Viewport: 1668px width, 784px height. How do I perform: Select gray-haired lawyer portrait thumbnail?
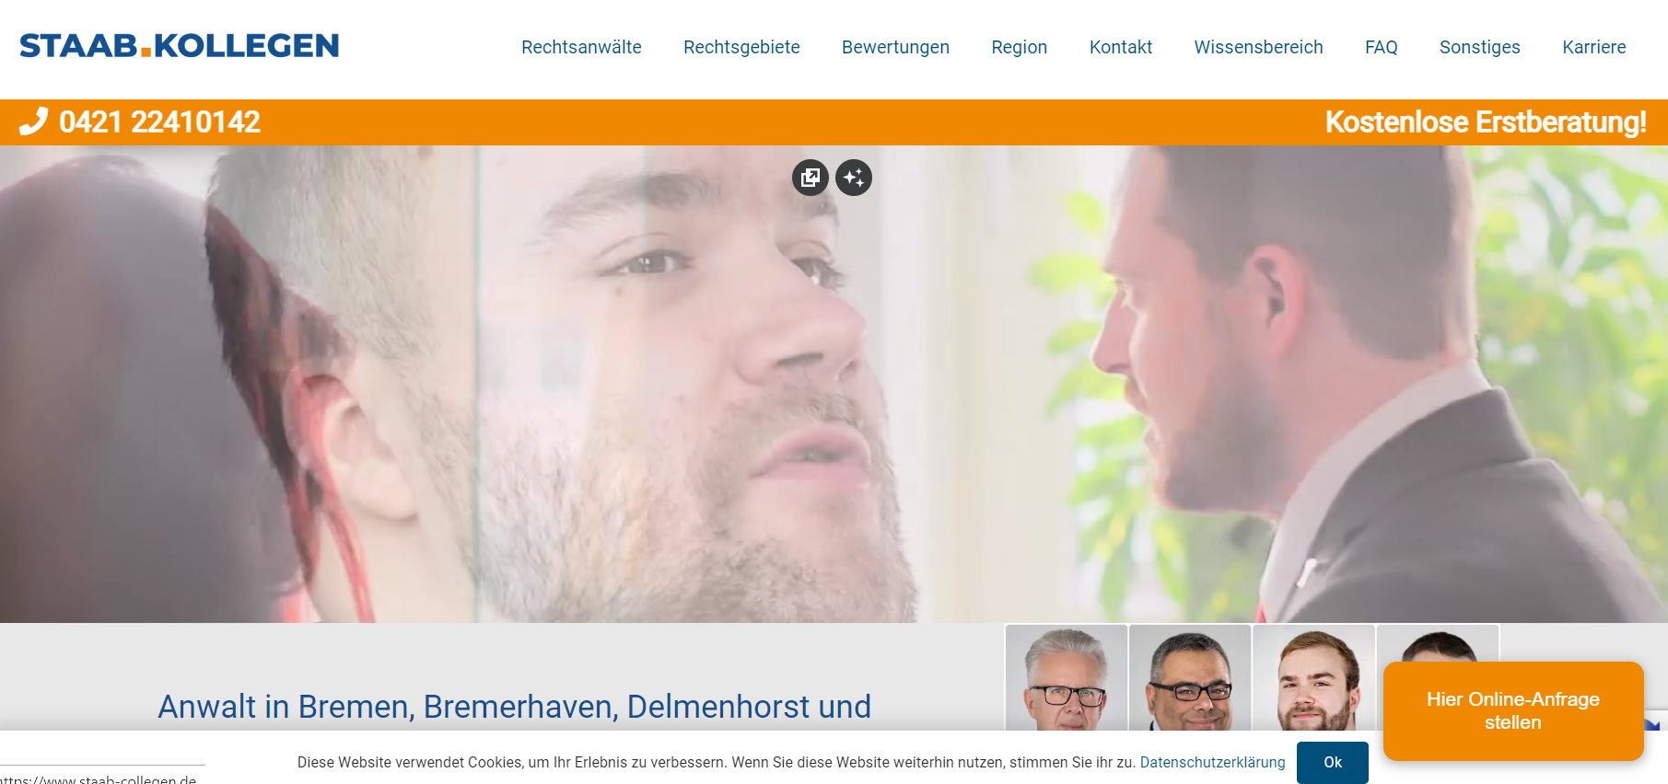[1067, 677]
